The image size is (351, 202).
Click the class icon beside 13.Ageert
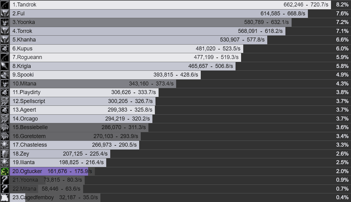coord(5,110)
